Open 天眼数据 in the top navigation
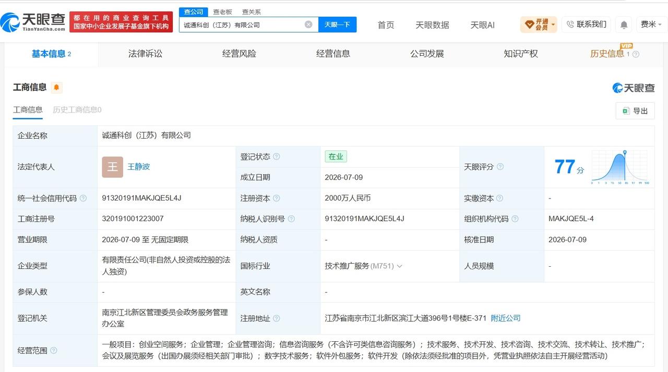The image size is (668, 372). [x=432, y=25]
